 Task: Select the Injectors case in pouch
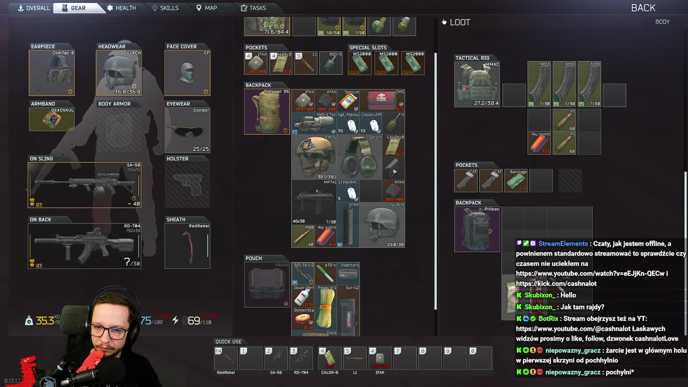pyautogui.click(x=348, y=273)
